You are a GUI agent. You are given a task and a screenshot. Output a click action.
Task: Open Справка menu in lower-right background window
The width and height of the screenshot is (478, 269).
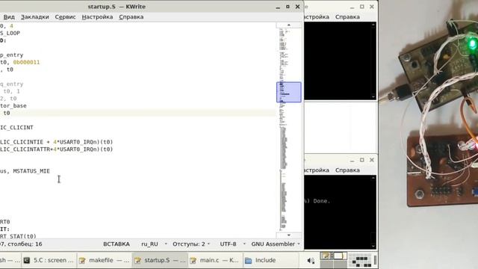(x=347, y=170)
